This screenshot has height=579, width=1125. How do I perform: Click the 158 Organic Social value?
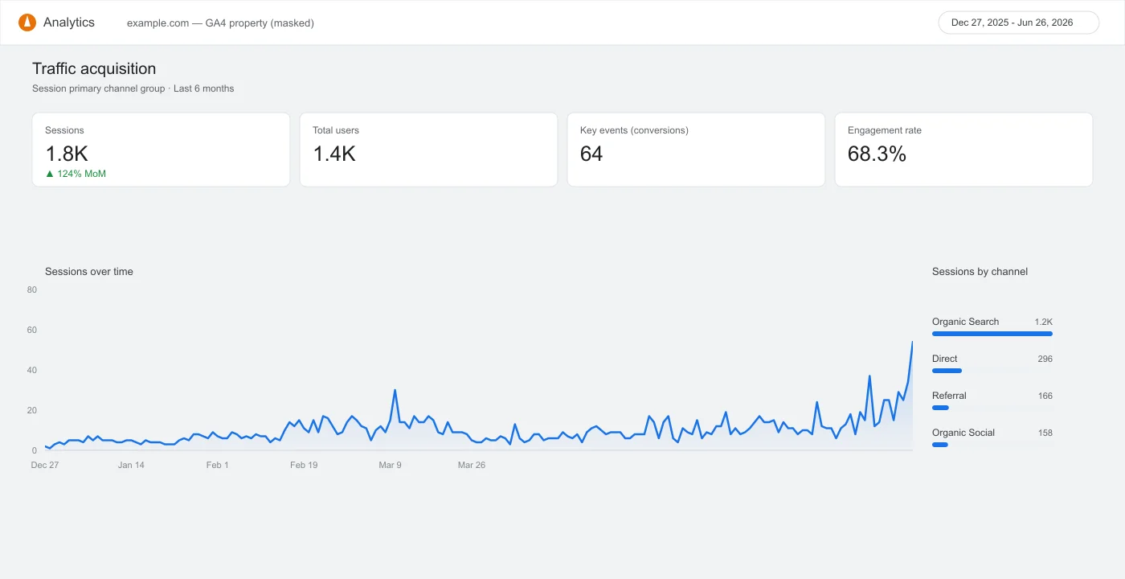[x=1045, y=433]
